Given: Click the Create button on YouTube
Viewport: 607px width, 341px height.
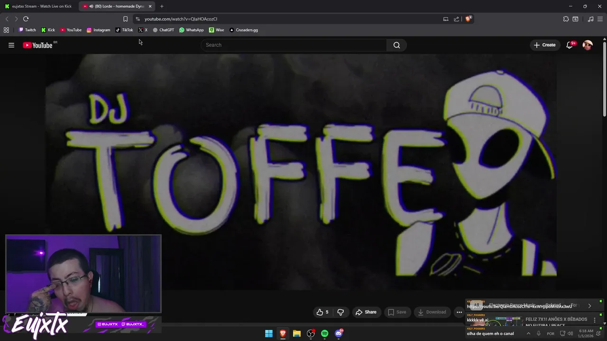Looking at the screenshot, I should click(x=544, y=45).
